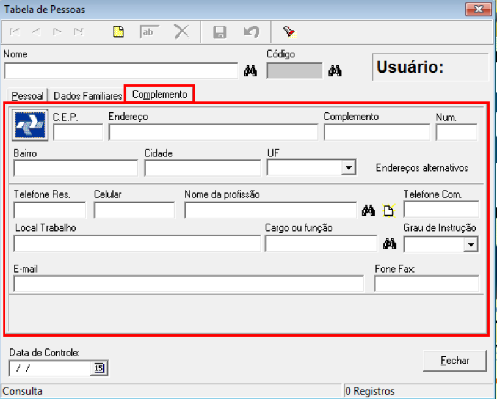This screenshot has width=497, height=399.
Task: Search professions with binoculars icon
Action: click(368, 211)
